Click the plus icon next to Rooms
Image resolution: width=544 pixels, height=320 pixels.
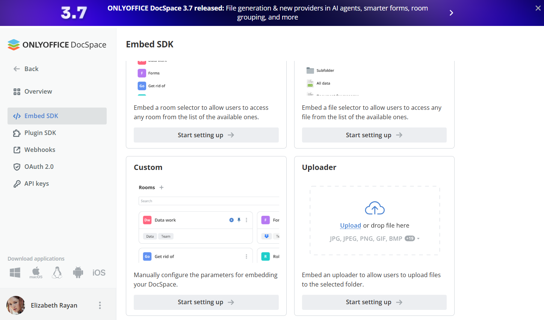tap(162, 187)
